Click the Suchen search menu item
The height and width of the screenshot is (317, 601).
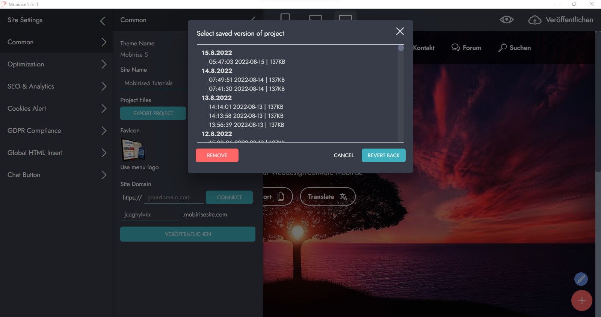515,48
